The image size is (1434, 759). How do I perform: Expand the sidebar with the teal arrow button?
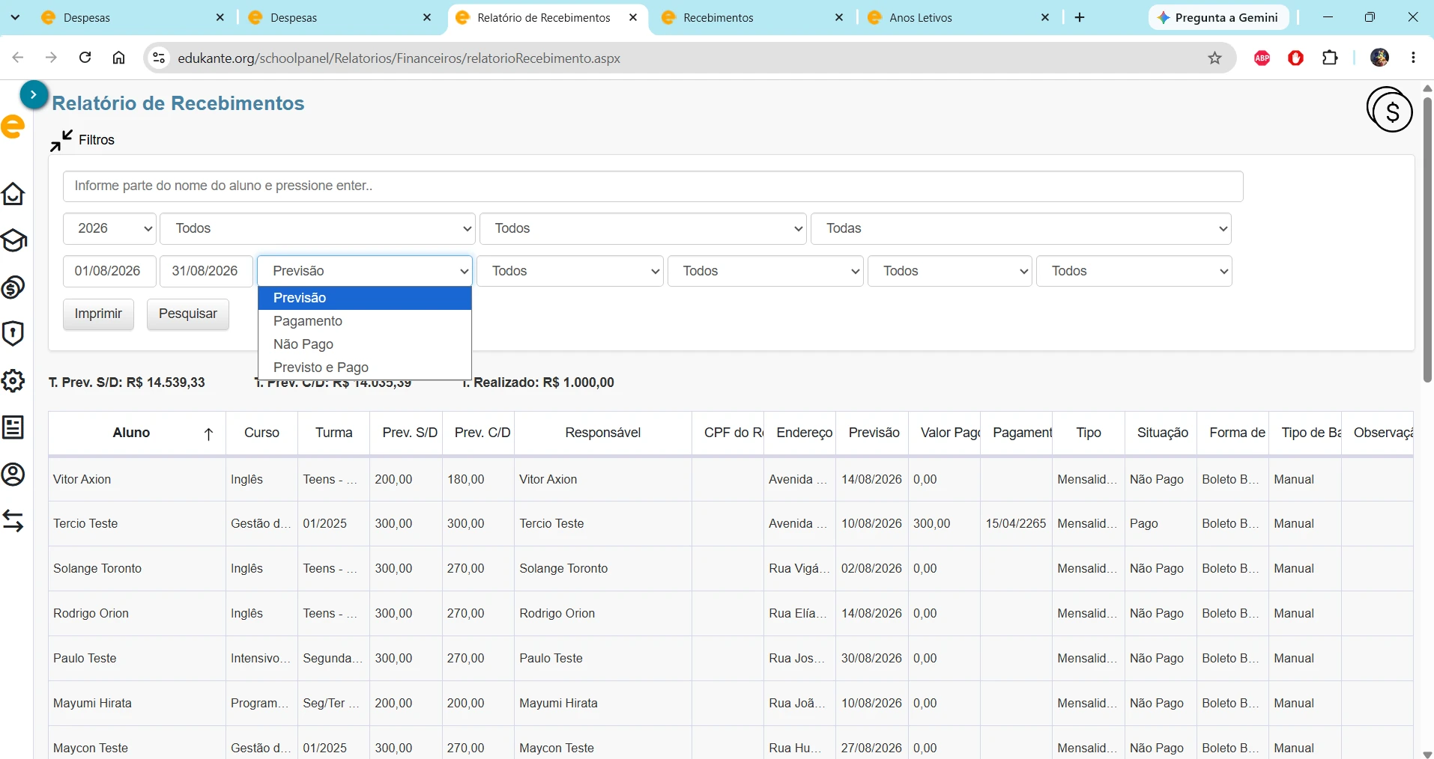pyautogui.click(x=34, y=95)
